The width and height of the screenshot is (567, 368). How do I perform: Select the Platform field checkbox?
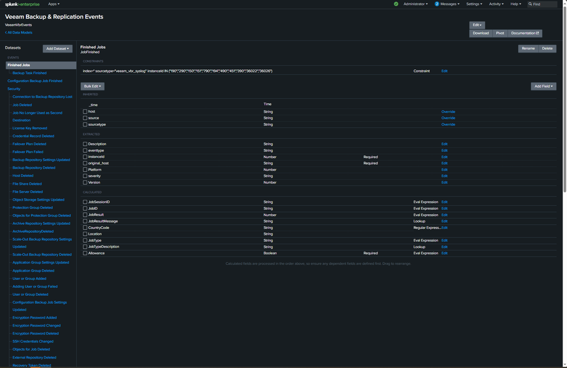pyautogui.click(x=85, y=170)
